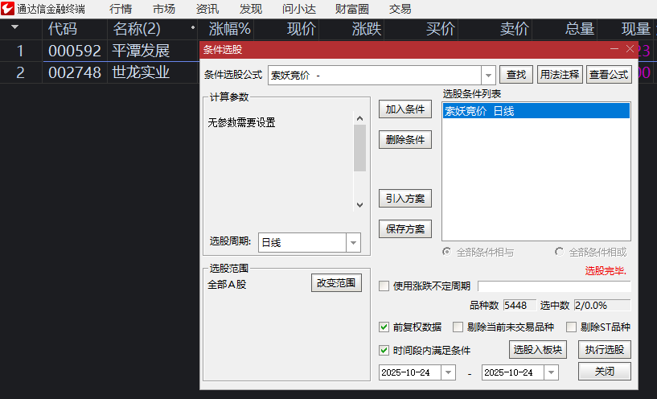Image resolution: width=657 pixels, height=399 pixels.
Task: Click the 通达信 app logo icon
Action: coord(8,9)
